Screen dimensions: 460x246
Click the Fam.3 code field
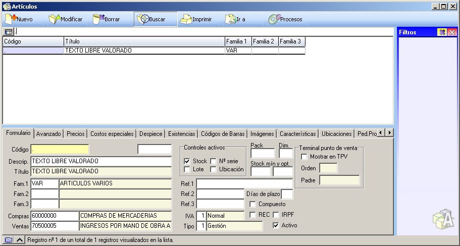(x=44, y=204)
